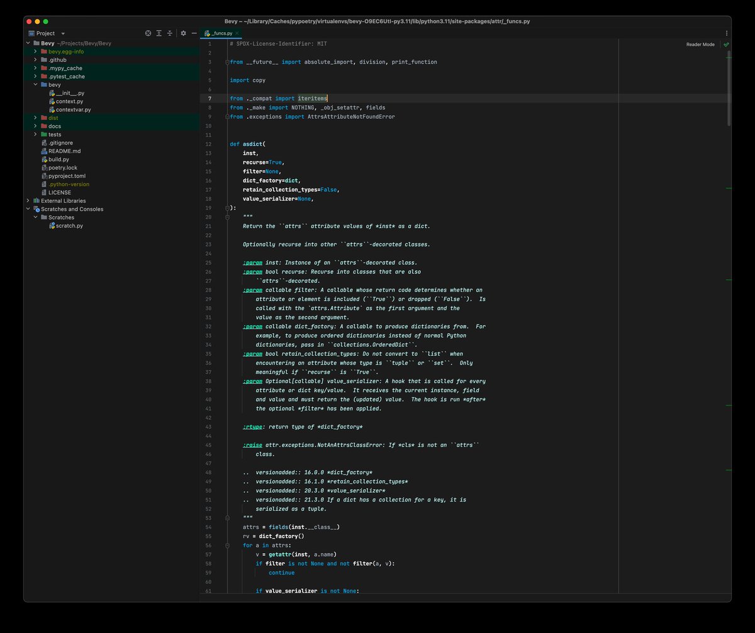755x633 pixels.
Task: Click 'dict_factory=dict' on line 16
Action: [271, 180]
